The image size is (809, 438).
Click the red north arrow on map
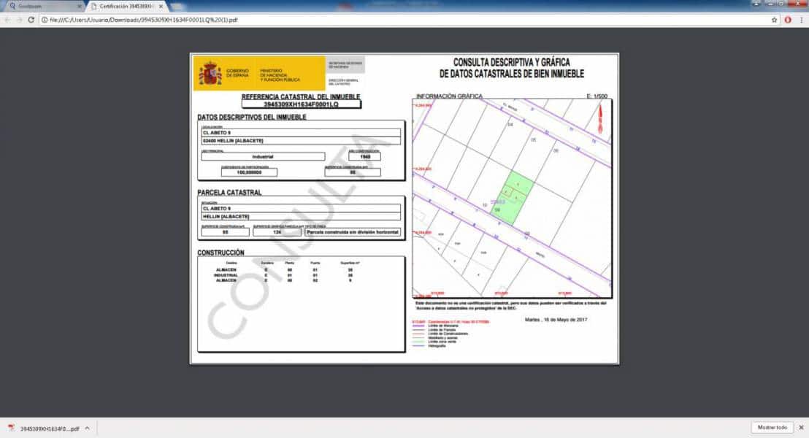pyautogui.click(x=600, y=118)
